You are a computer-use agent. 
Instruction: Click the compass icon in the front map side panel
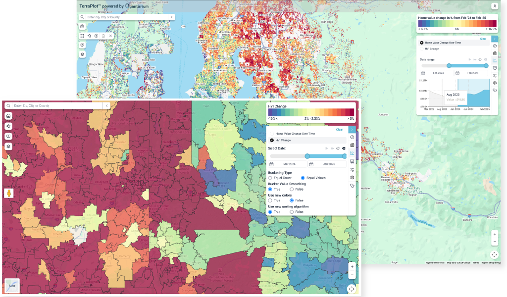pos(352,137)
